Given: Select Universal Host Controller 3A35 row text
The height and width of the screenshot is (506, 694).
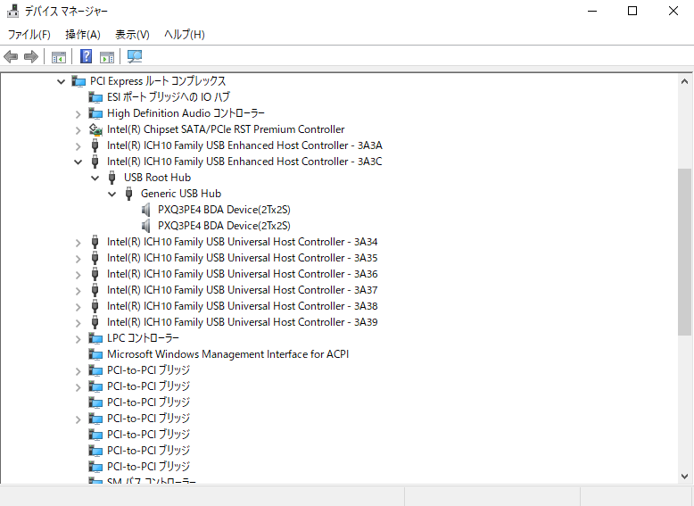Looking at the screenshot, I should (x=242, y=258).
